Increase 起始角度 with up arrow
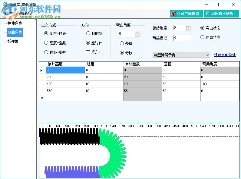241x179 pixels. (x=188, y=27)
